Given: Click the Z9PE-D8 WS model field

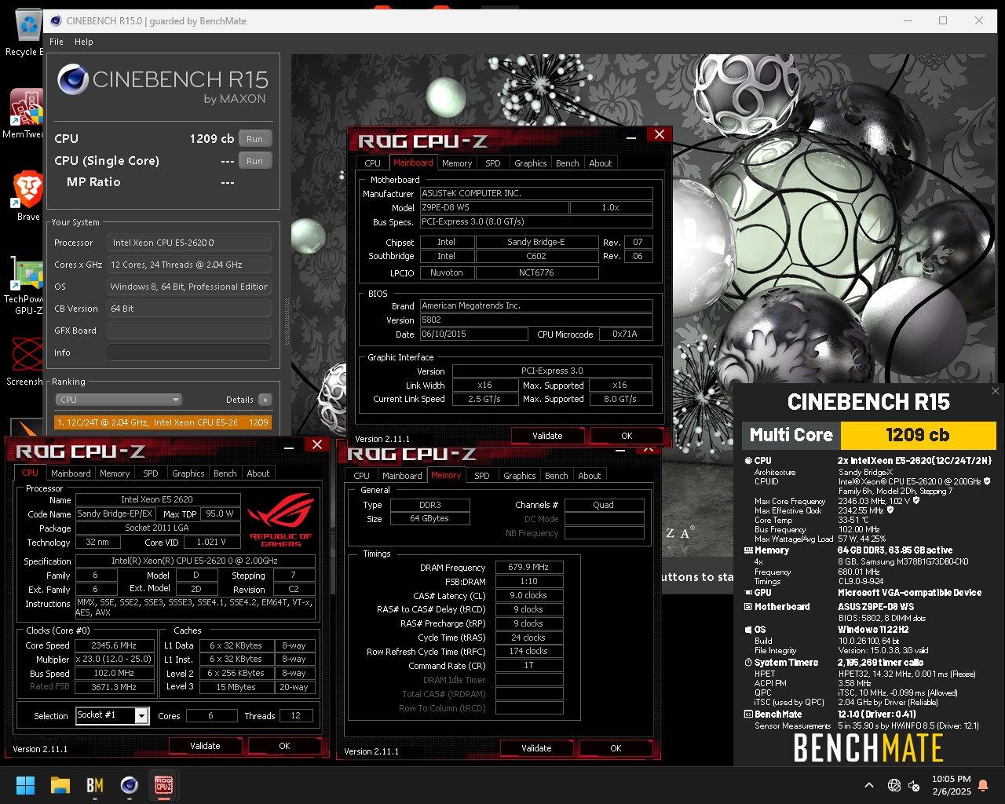Looking at the screenshot, I should click(x=494, y=207).
